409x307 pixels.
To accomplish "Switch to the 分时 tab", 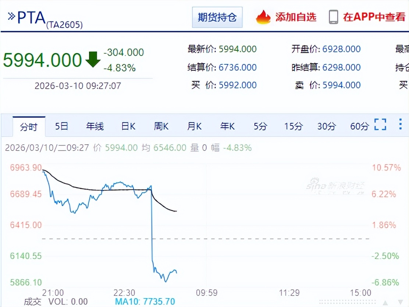I will (29, 127).
